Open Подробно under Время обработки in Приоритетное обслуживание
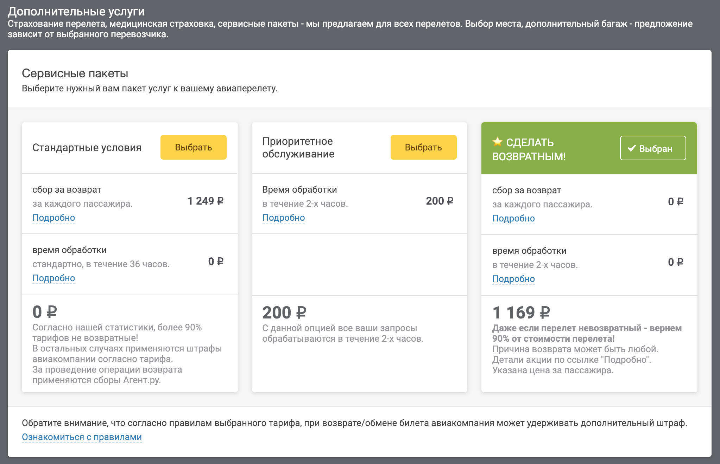The image size is (720, 464). [x=284, y=218]
